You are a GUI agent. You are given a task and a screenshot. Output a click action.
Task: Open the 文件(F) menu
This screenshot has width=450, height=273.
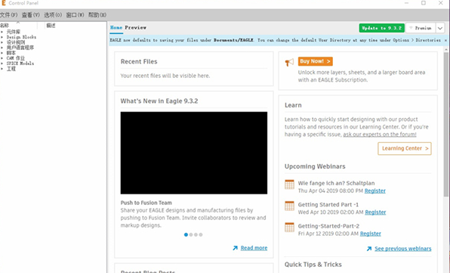[x=8, y=15]
